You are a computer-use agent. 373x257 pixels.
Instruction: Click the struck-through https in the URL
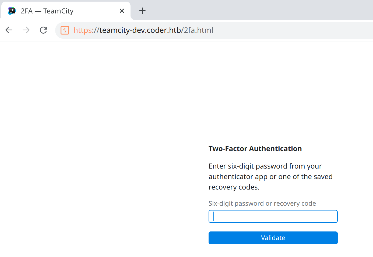click(83, 30)
